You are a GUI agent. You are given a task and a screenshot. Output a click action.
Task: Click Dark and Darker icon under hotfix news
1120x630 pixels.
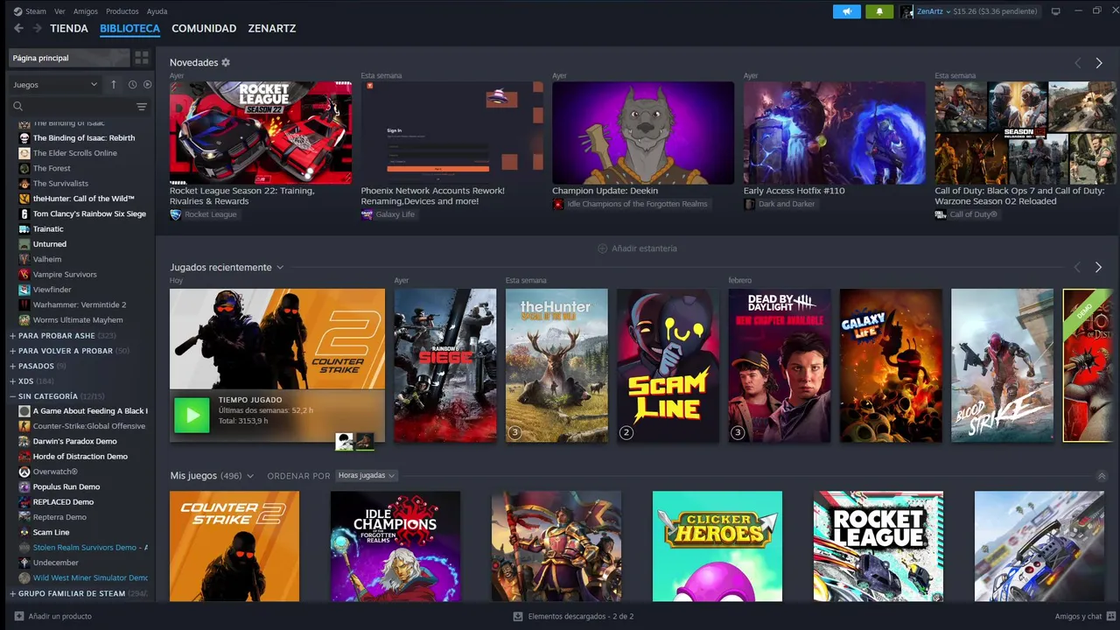coord(749,204)
